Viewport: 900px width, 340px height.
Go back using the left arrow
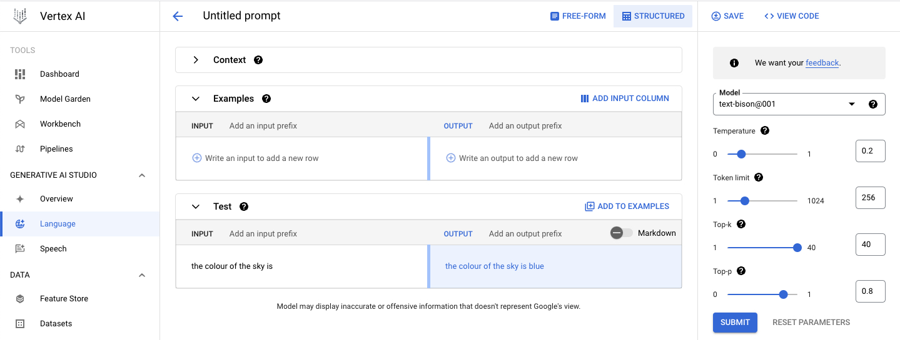[x=178, y=16]
